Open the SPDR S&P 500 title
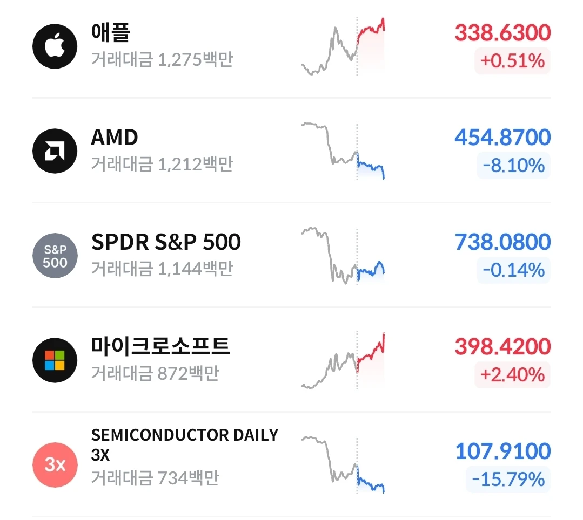Image resolution: width=583 pixels, height=520 pixels. 166,242
